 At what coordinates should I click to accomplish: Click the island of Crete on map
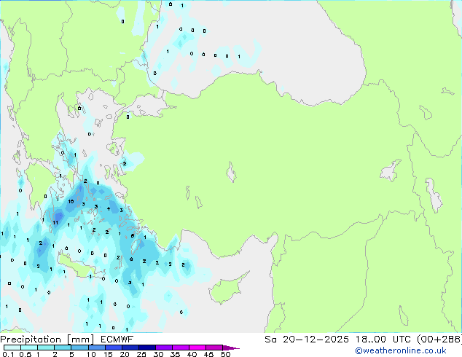point(78,267)
